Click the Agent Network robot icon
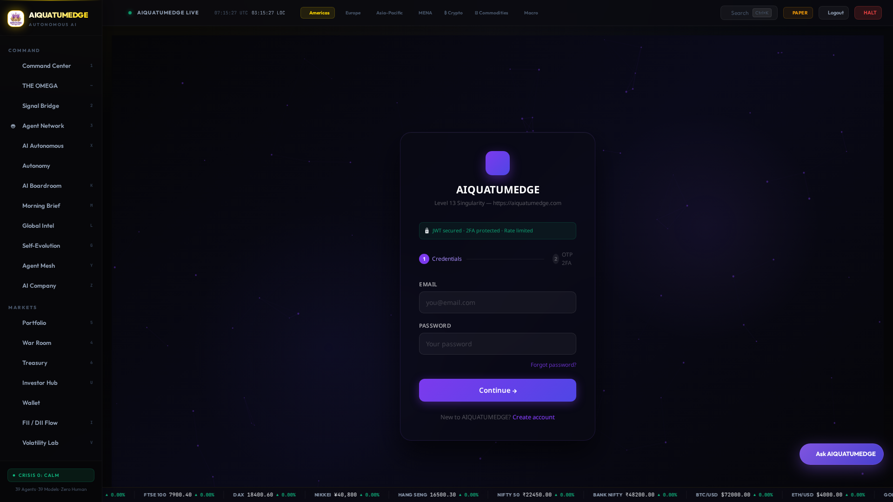 coord(13,126)
